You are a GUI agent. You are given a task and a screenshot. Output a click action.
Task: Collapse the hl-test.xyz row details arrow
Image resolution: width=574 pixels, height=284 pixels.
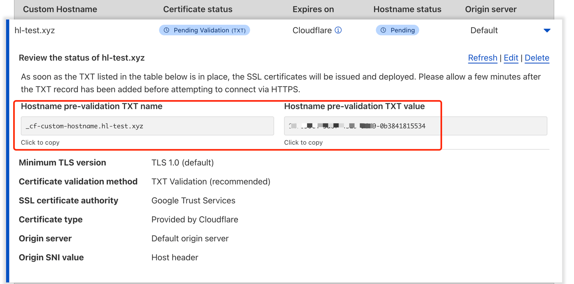pyautogui.click(x=547, y=31)
